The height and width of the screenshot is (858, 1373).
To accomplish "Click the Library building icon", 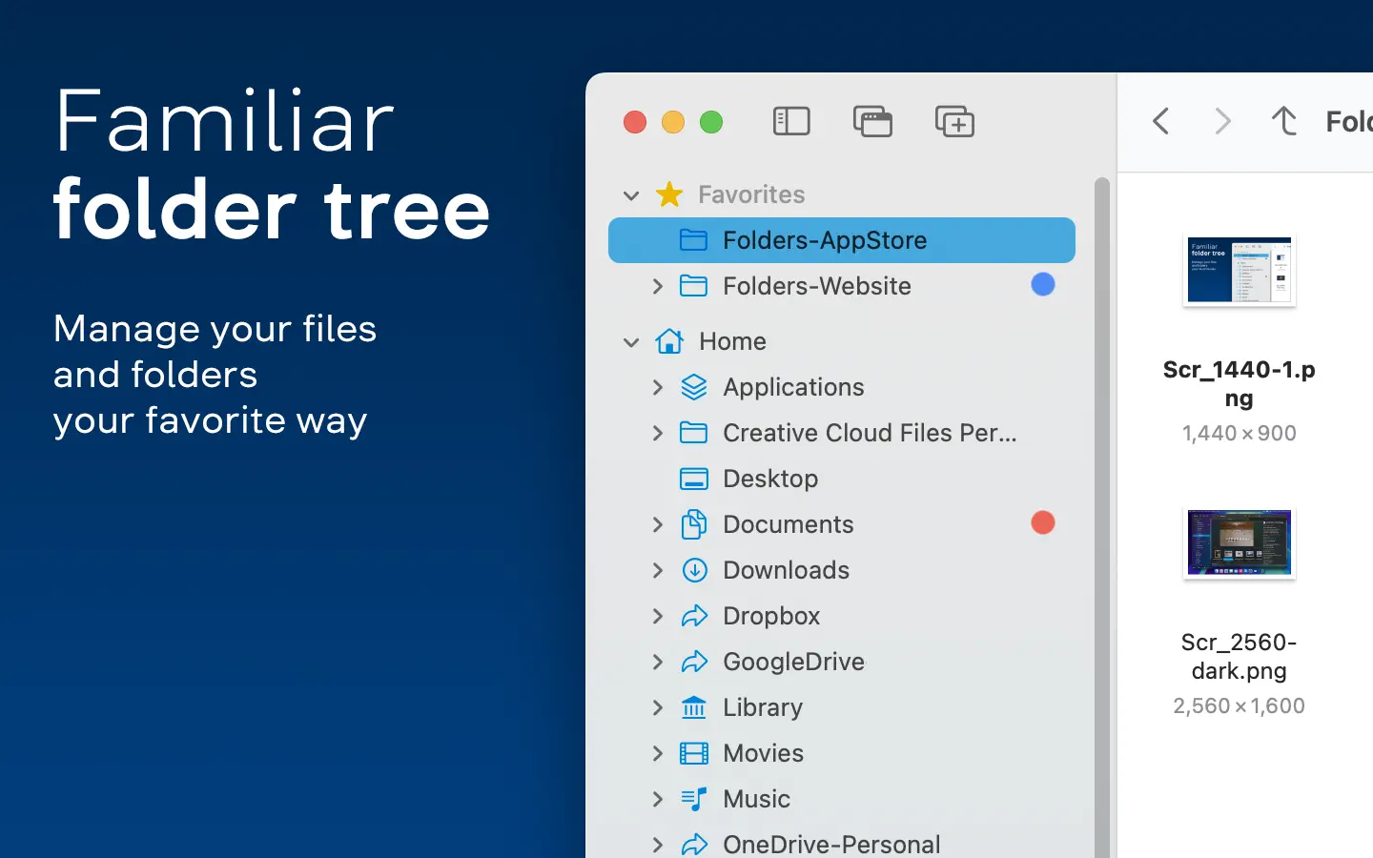I will pyautogui.click(x=694, y=707).
